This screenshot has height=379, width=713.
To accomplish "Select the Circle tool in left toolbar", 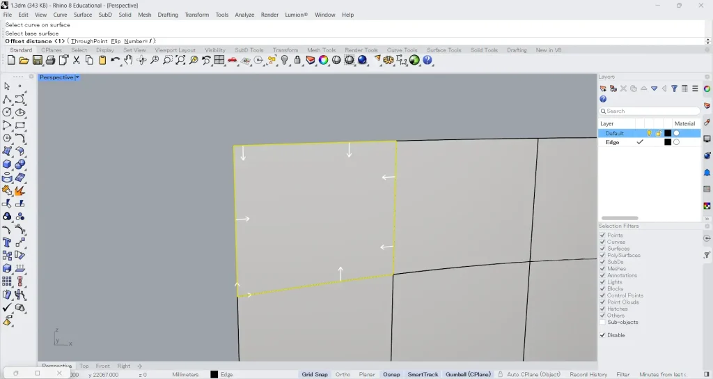I will [x=7, y=112].
